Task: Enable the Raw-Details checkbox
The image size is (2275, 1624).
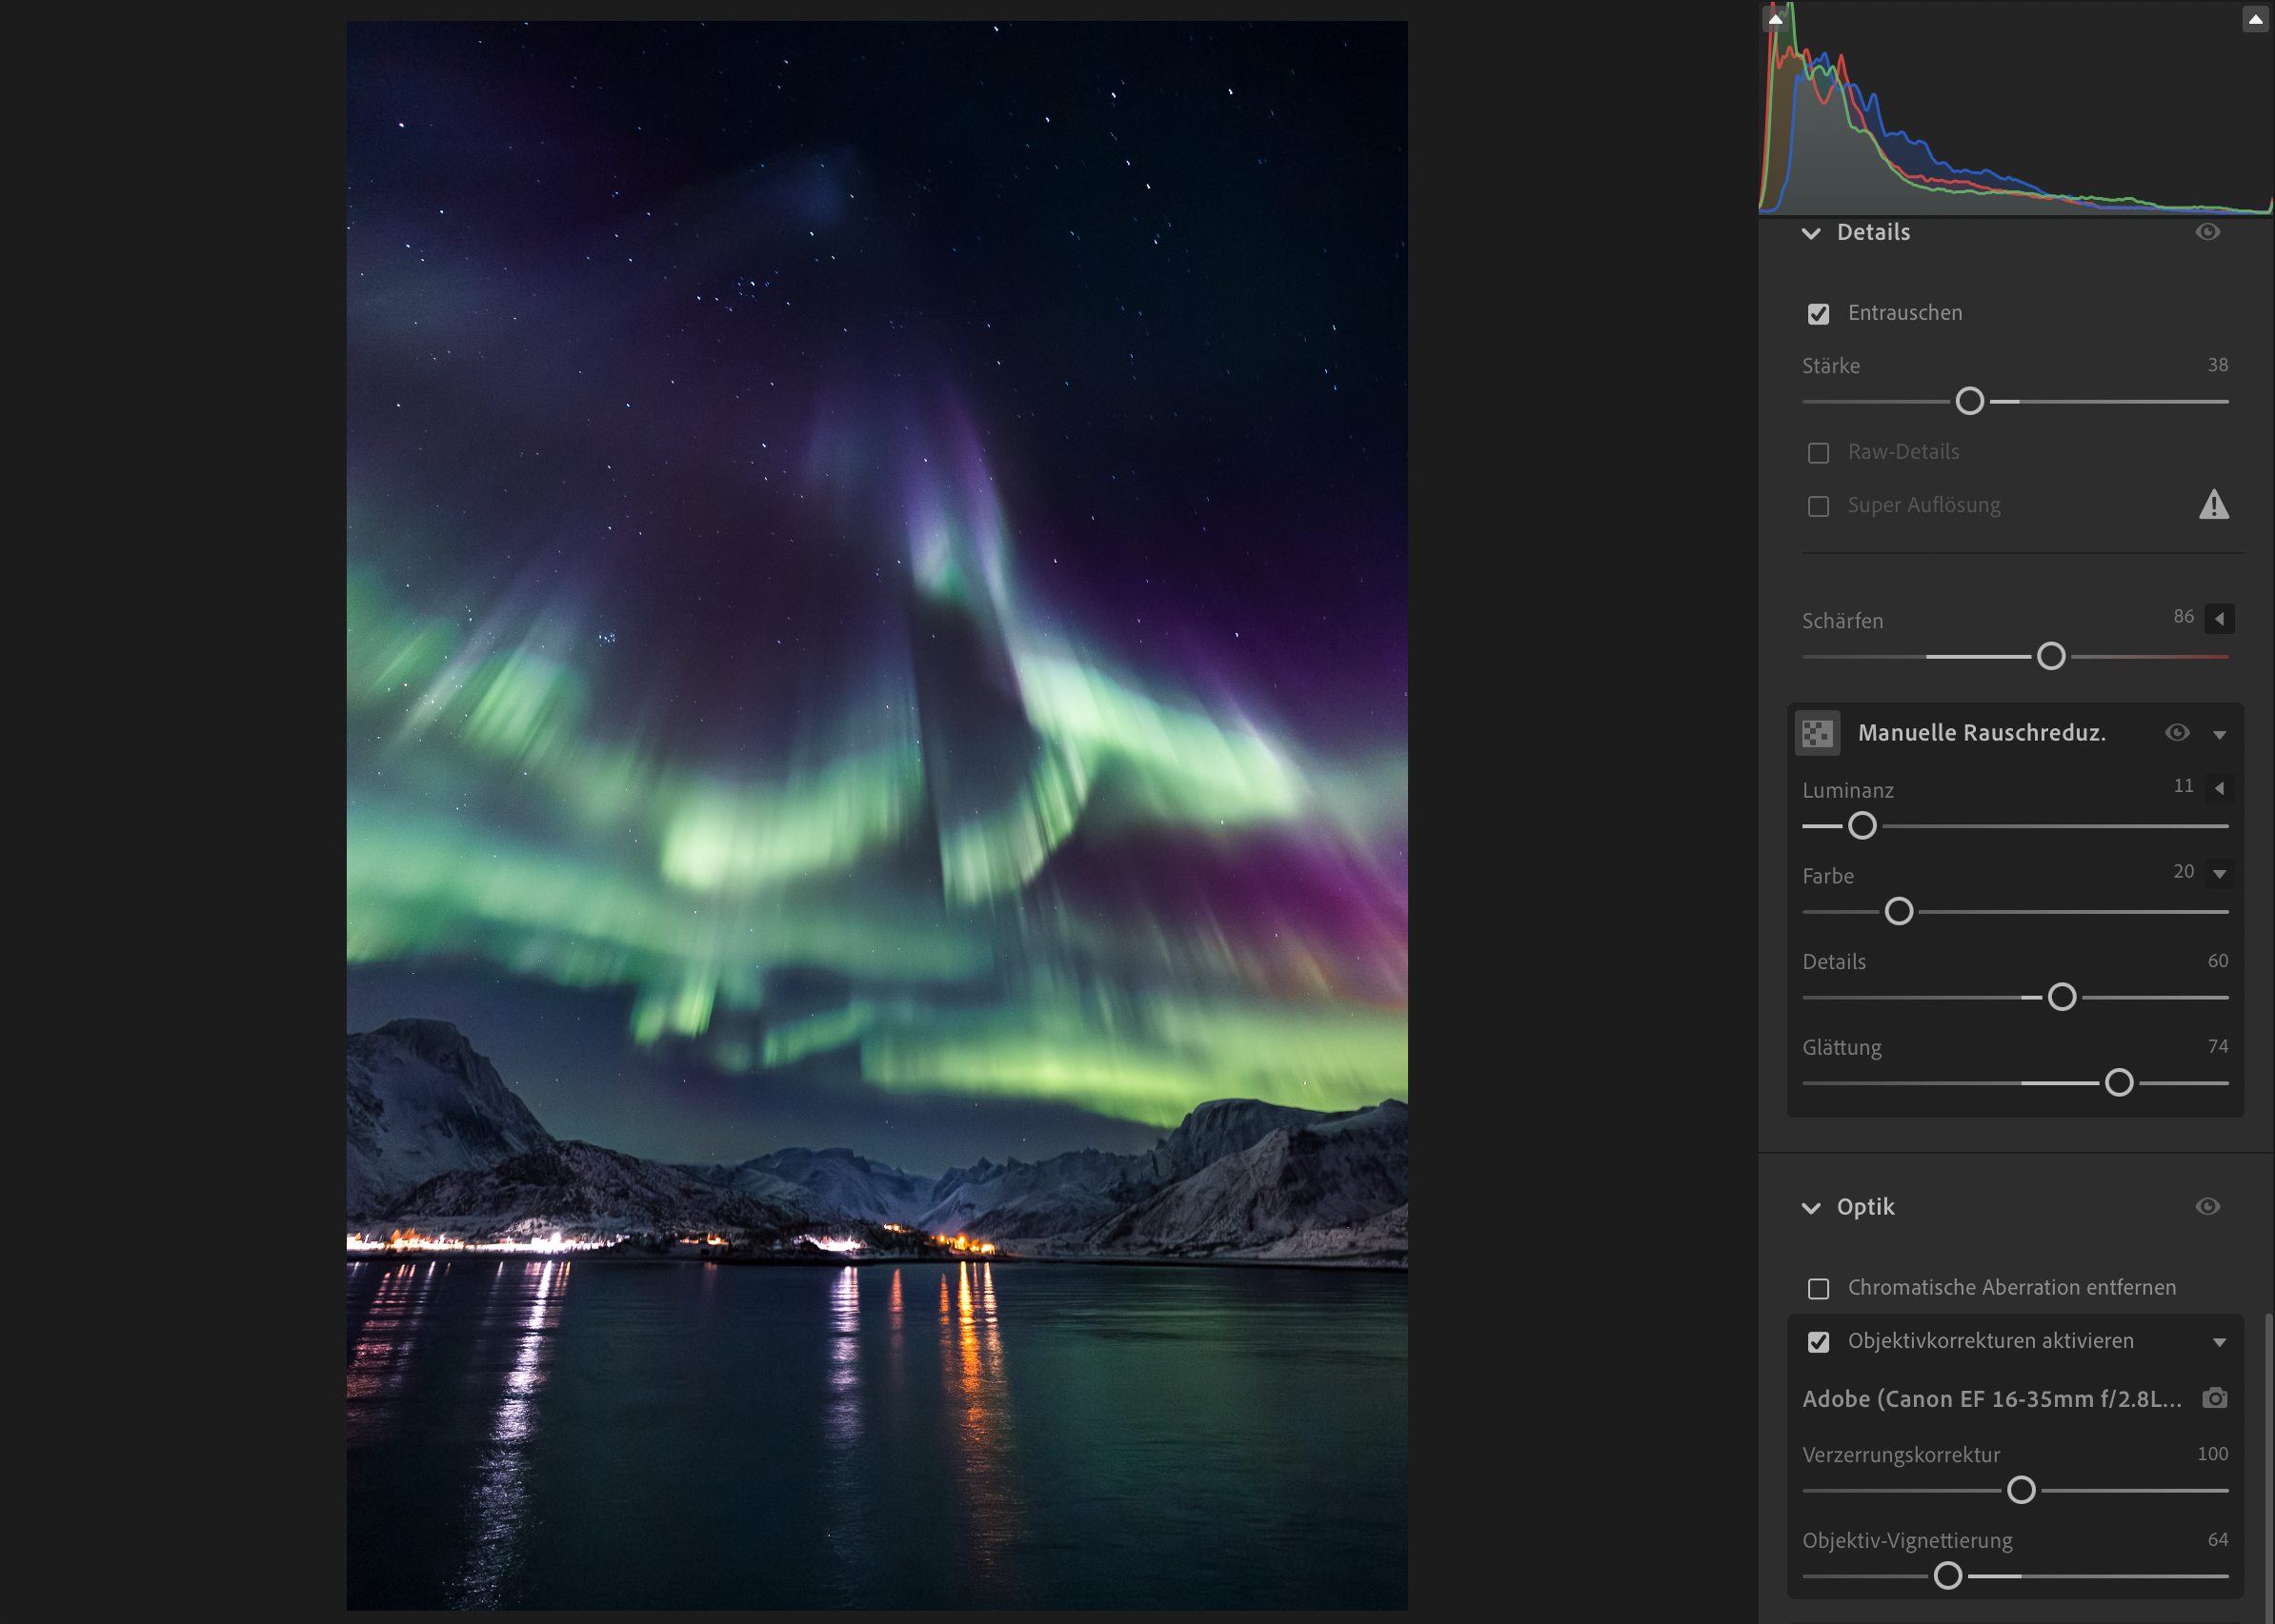Action: 1819,453
